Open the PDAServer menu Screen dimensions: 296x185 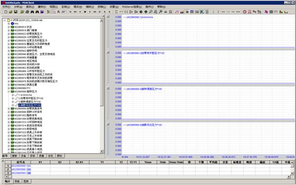point(132,7)
